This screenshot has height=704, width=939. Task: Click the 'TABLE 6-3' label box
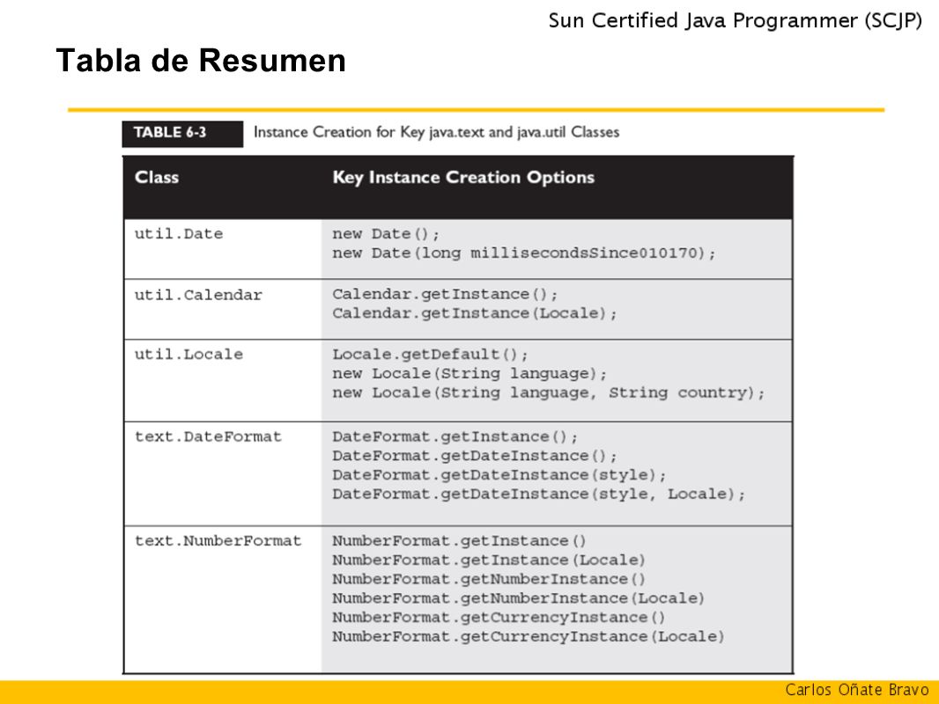coord(182,134)
